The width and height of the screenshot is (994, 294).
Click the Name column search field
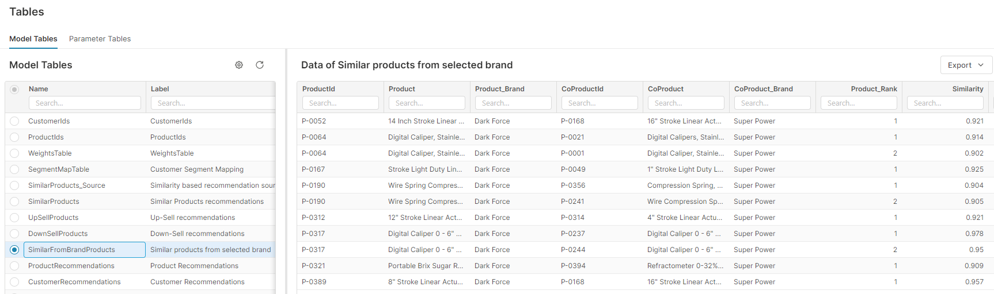pos(85,103)
